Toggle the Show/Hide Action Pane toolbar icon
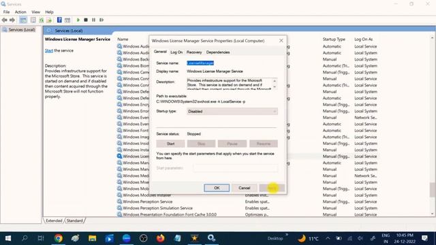This screenshot has height=245, width=436. [x=67, y=20]
